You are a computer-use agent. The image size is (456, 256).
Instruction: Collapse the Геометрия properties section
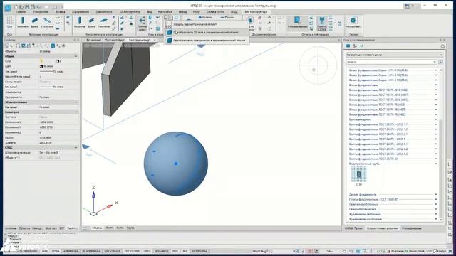tap(76, 112)
